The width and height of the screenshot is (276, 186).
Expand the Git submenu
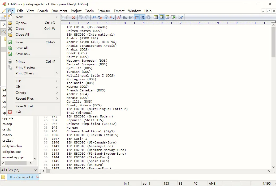(x=34, y=87)
